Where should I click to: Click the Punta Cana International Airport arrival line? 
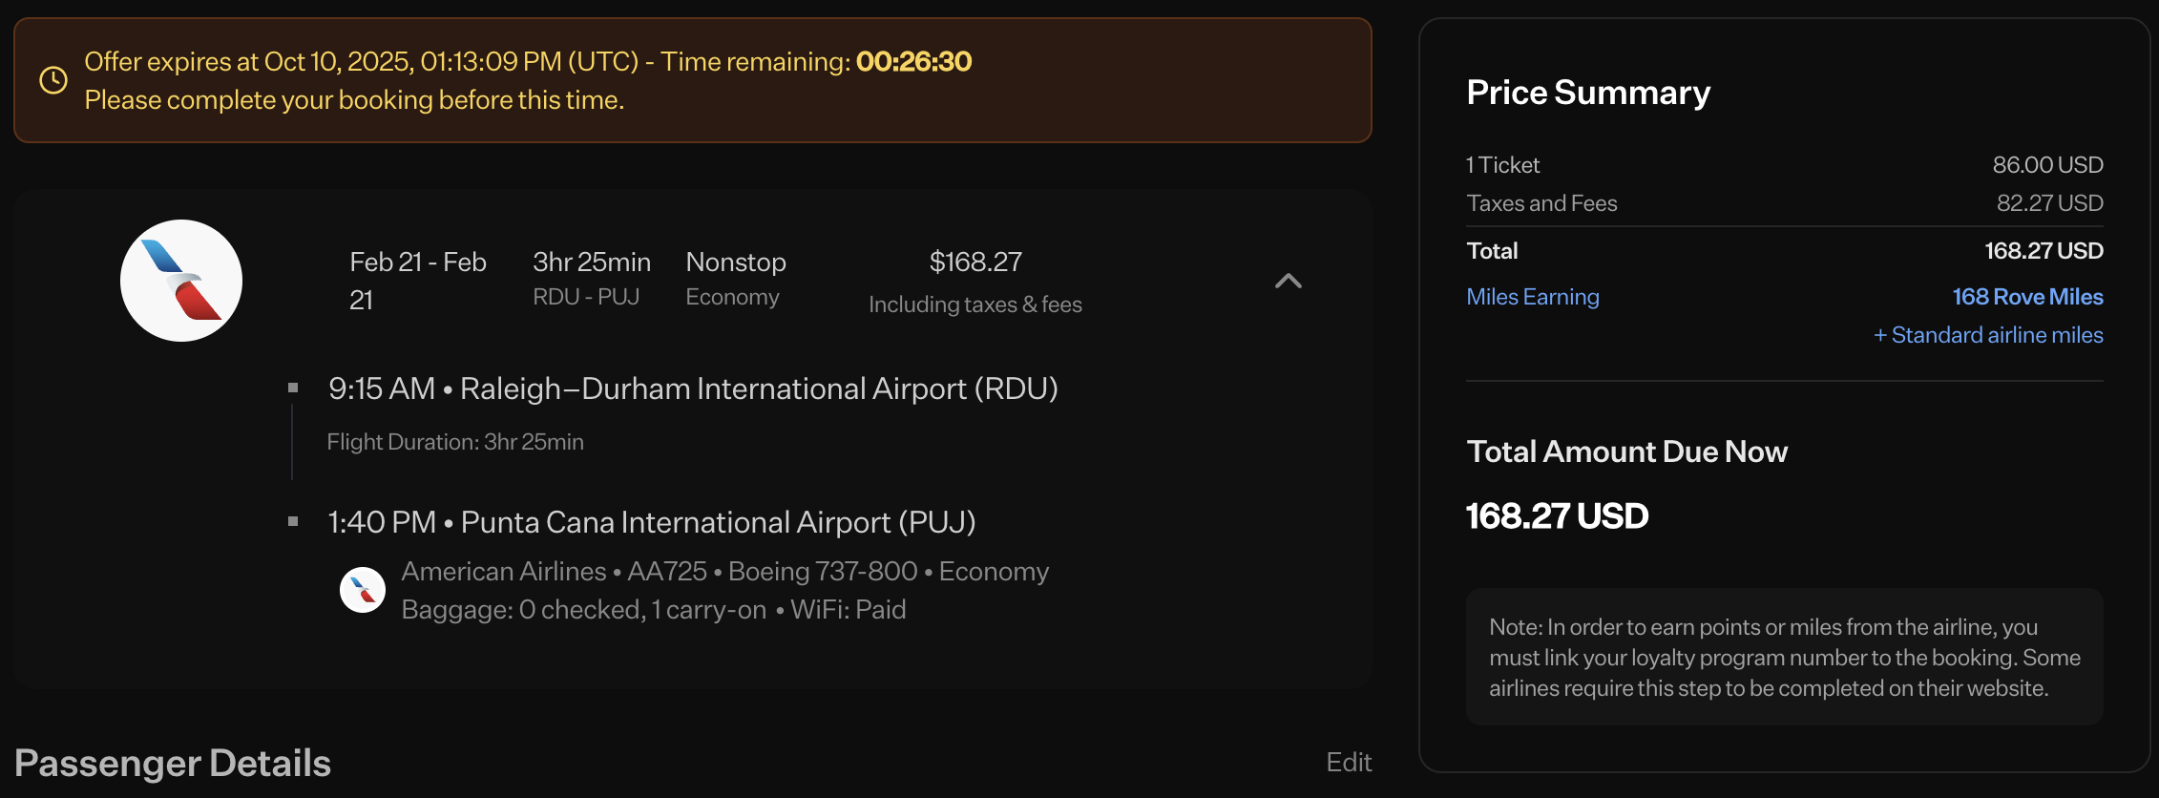coord(651,522)
